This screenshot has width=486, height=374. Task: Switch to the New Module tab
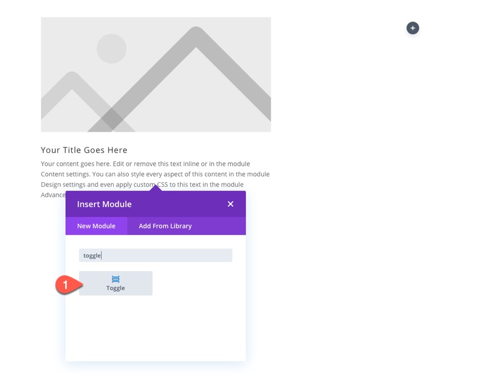tap(96, 226)
